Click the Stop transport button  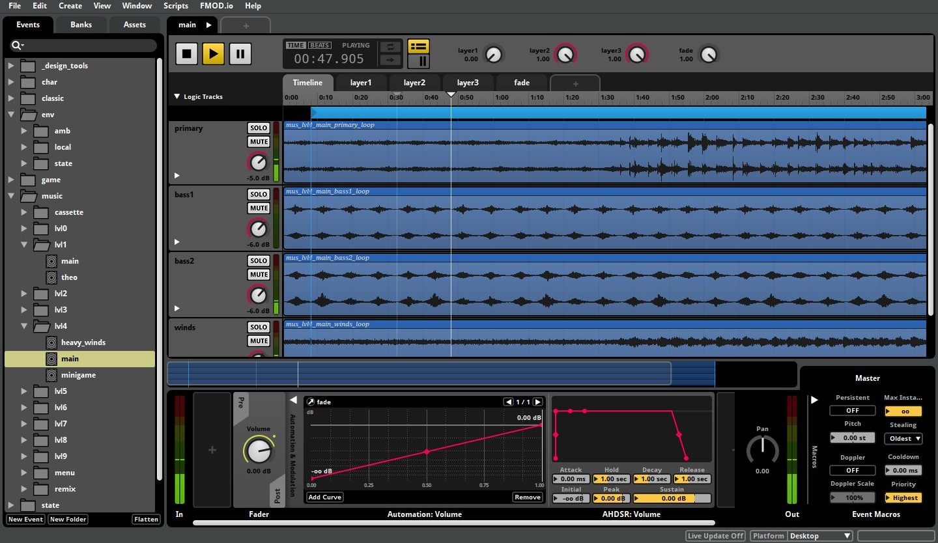pyautogui.click(x=186, y=53)
